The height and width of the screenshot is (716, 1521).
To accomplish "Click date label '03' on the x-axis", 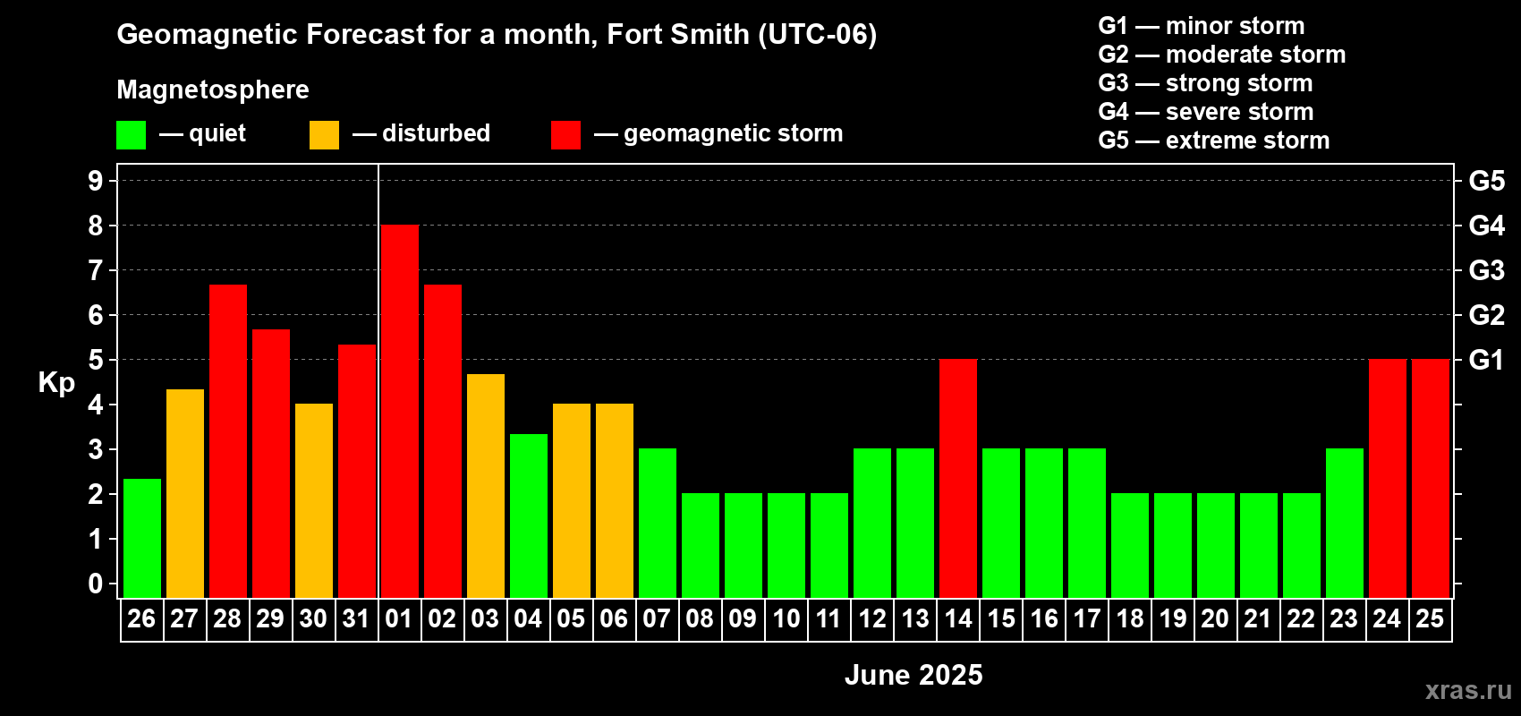I will [485, 619].
